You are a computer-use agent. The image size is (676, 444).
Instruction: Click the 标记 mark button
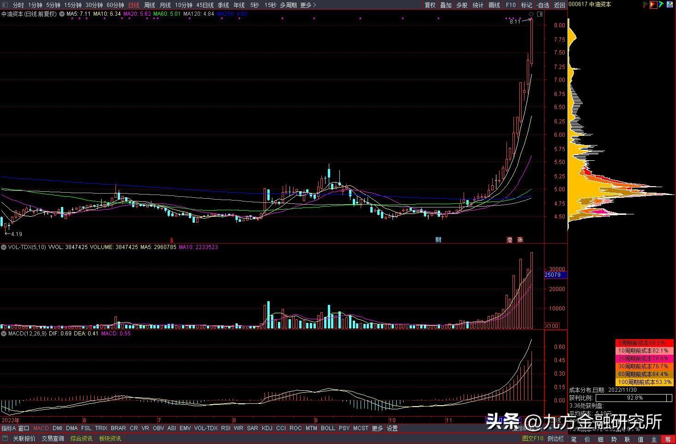pos(526,5)
